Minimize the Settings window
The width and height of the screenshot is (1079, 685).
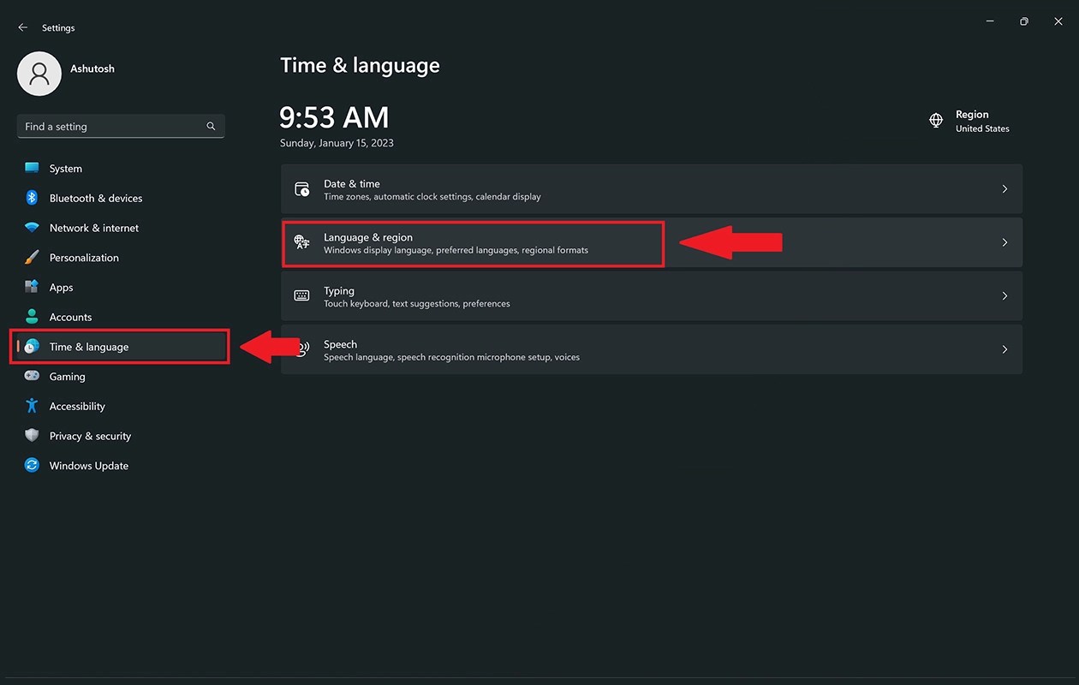(990, 21)
